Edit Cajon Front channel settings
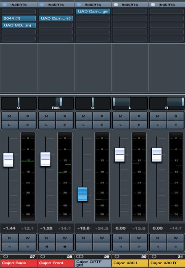Screen dimensions: 185x268 point(64,125)
